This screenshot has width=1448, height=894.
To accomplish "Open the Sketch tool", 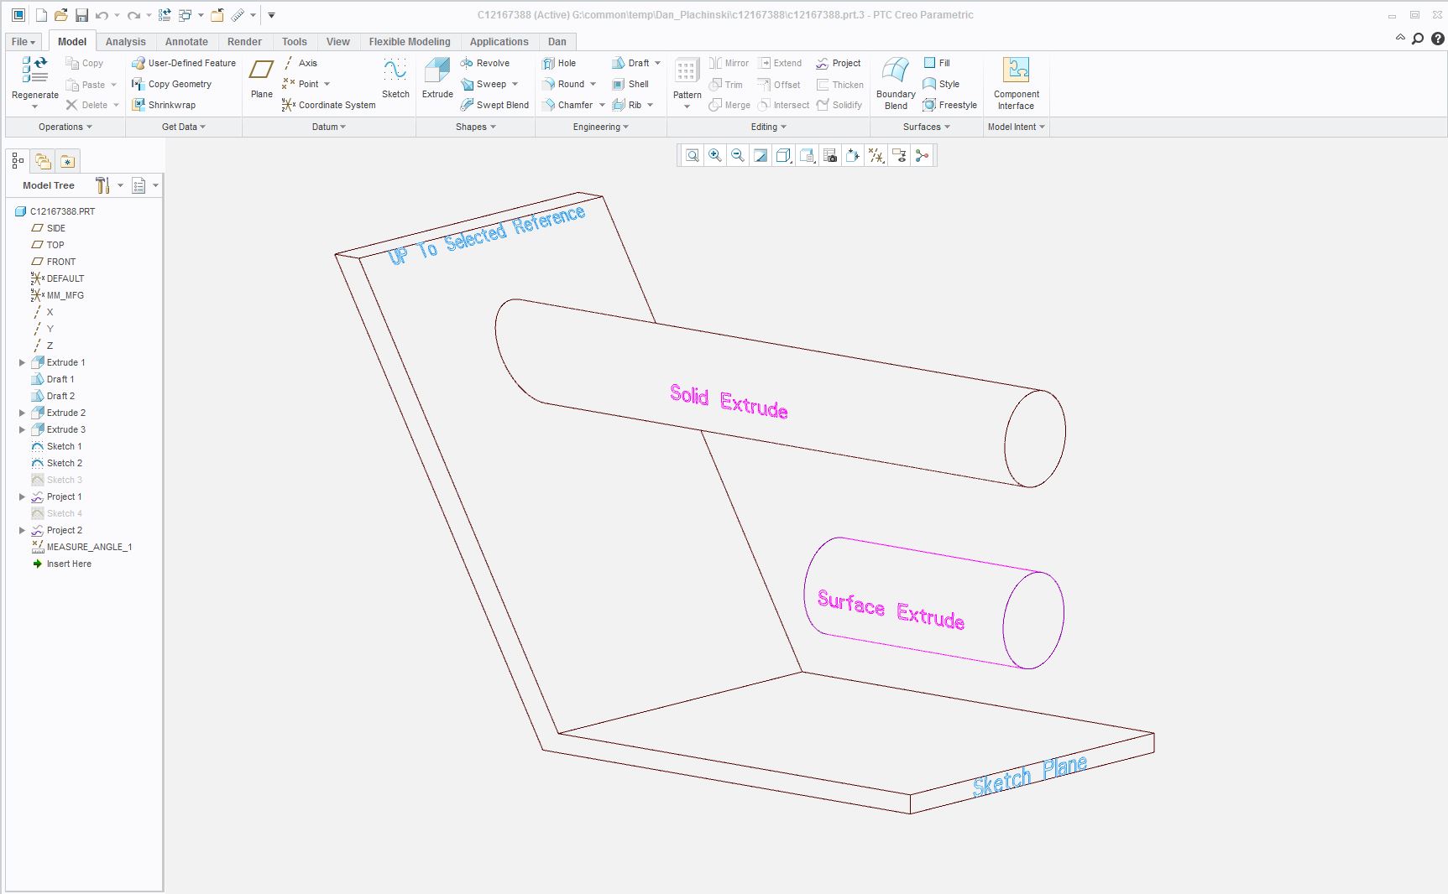I will coord(395,78).
